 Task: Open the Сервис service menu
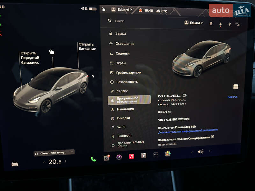point(119,91)
